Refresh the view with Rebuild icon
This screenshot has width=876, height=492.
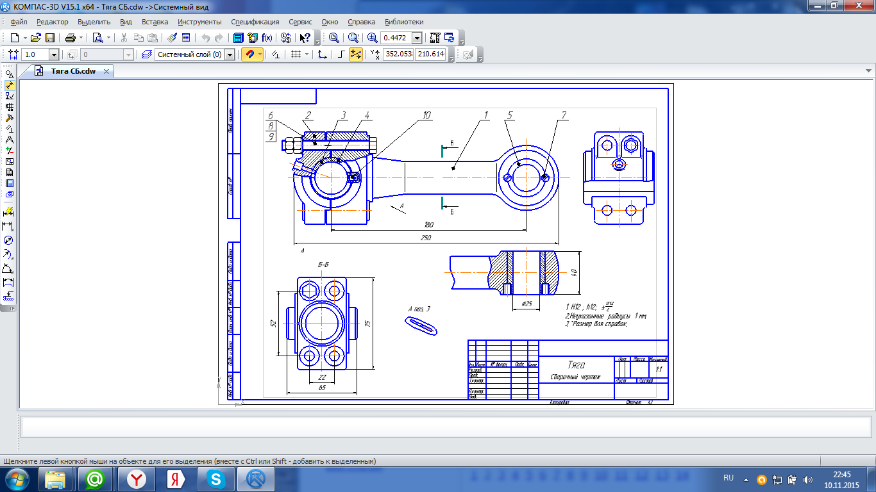pyautogui.click(x=449, y=38)
